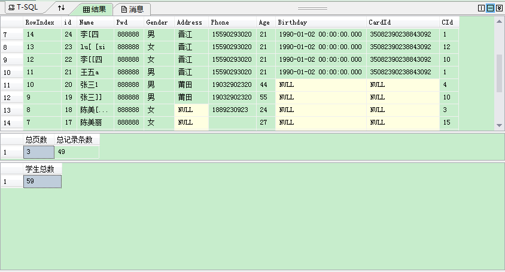Click CId cell 15 in row 14
505x272 pixels.
[449, 122]
